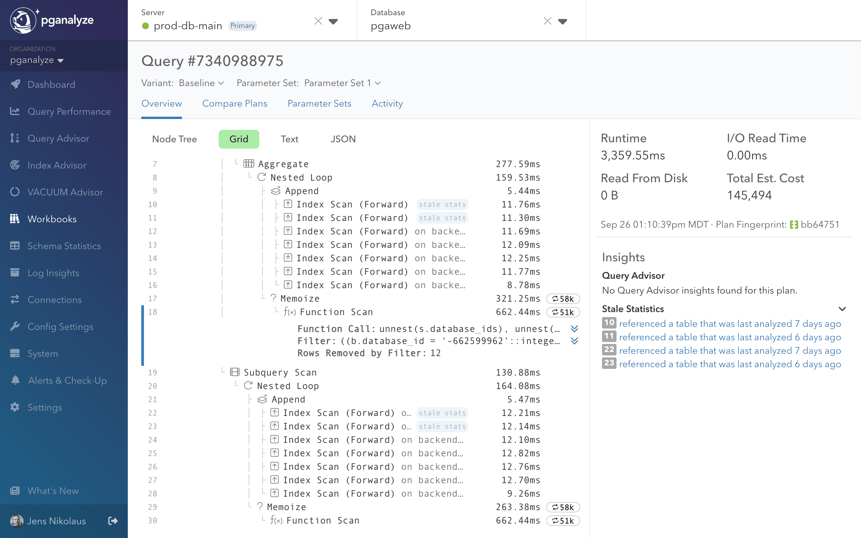Click the 58k loops badge on row 17
The width and height of the screenshot is (861, 538).
[563, 299]
